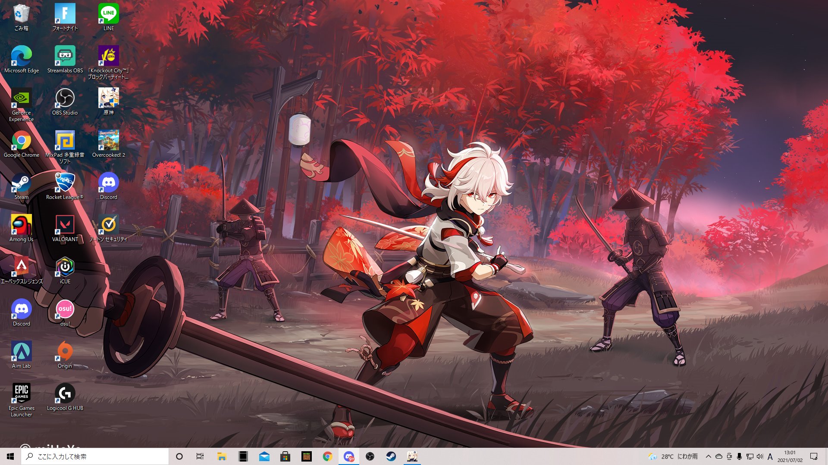The width and height of the screenshot is (828, 465).
Task: Open File Explorer from the taskbar
Action: [x=222, y=456]
